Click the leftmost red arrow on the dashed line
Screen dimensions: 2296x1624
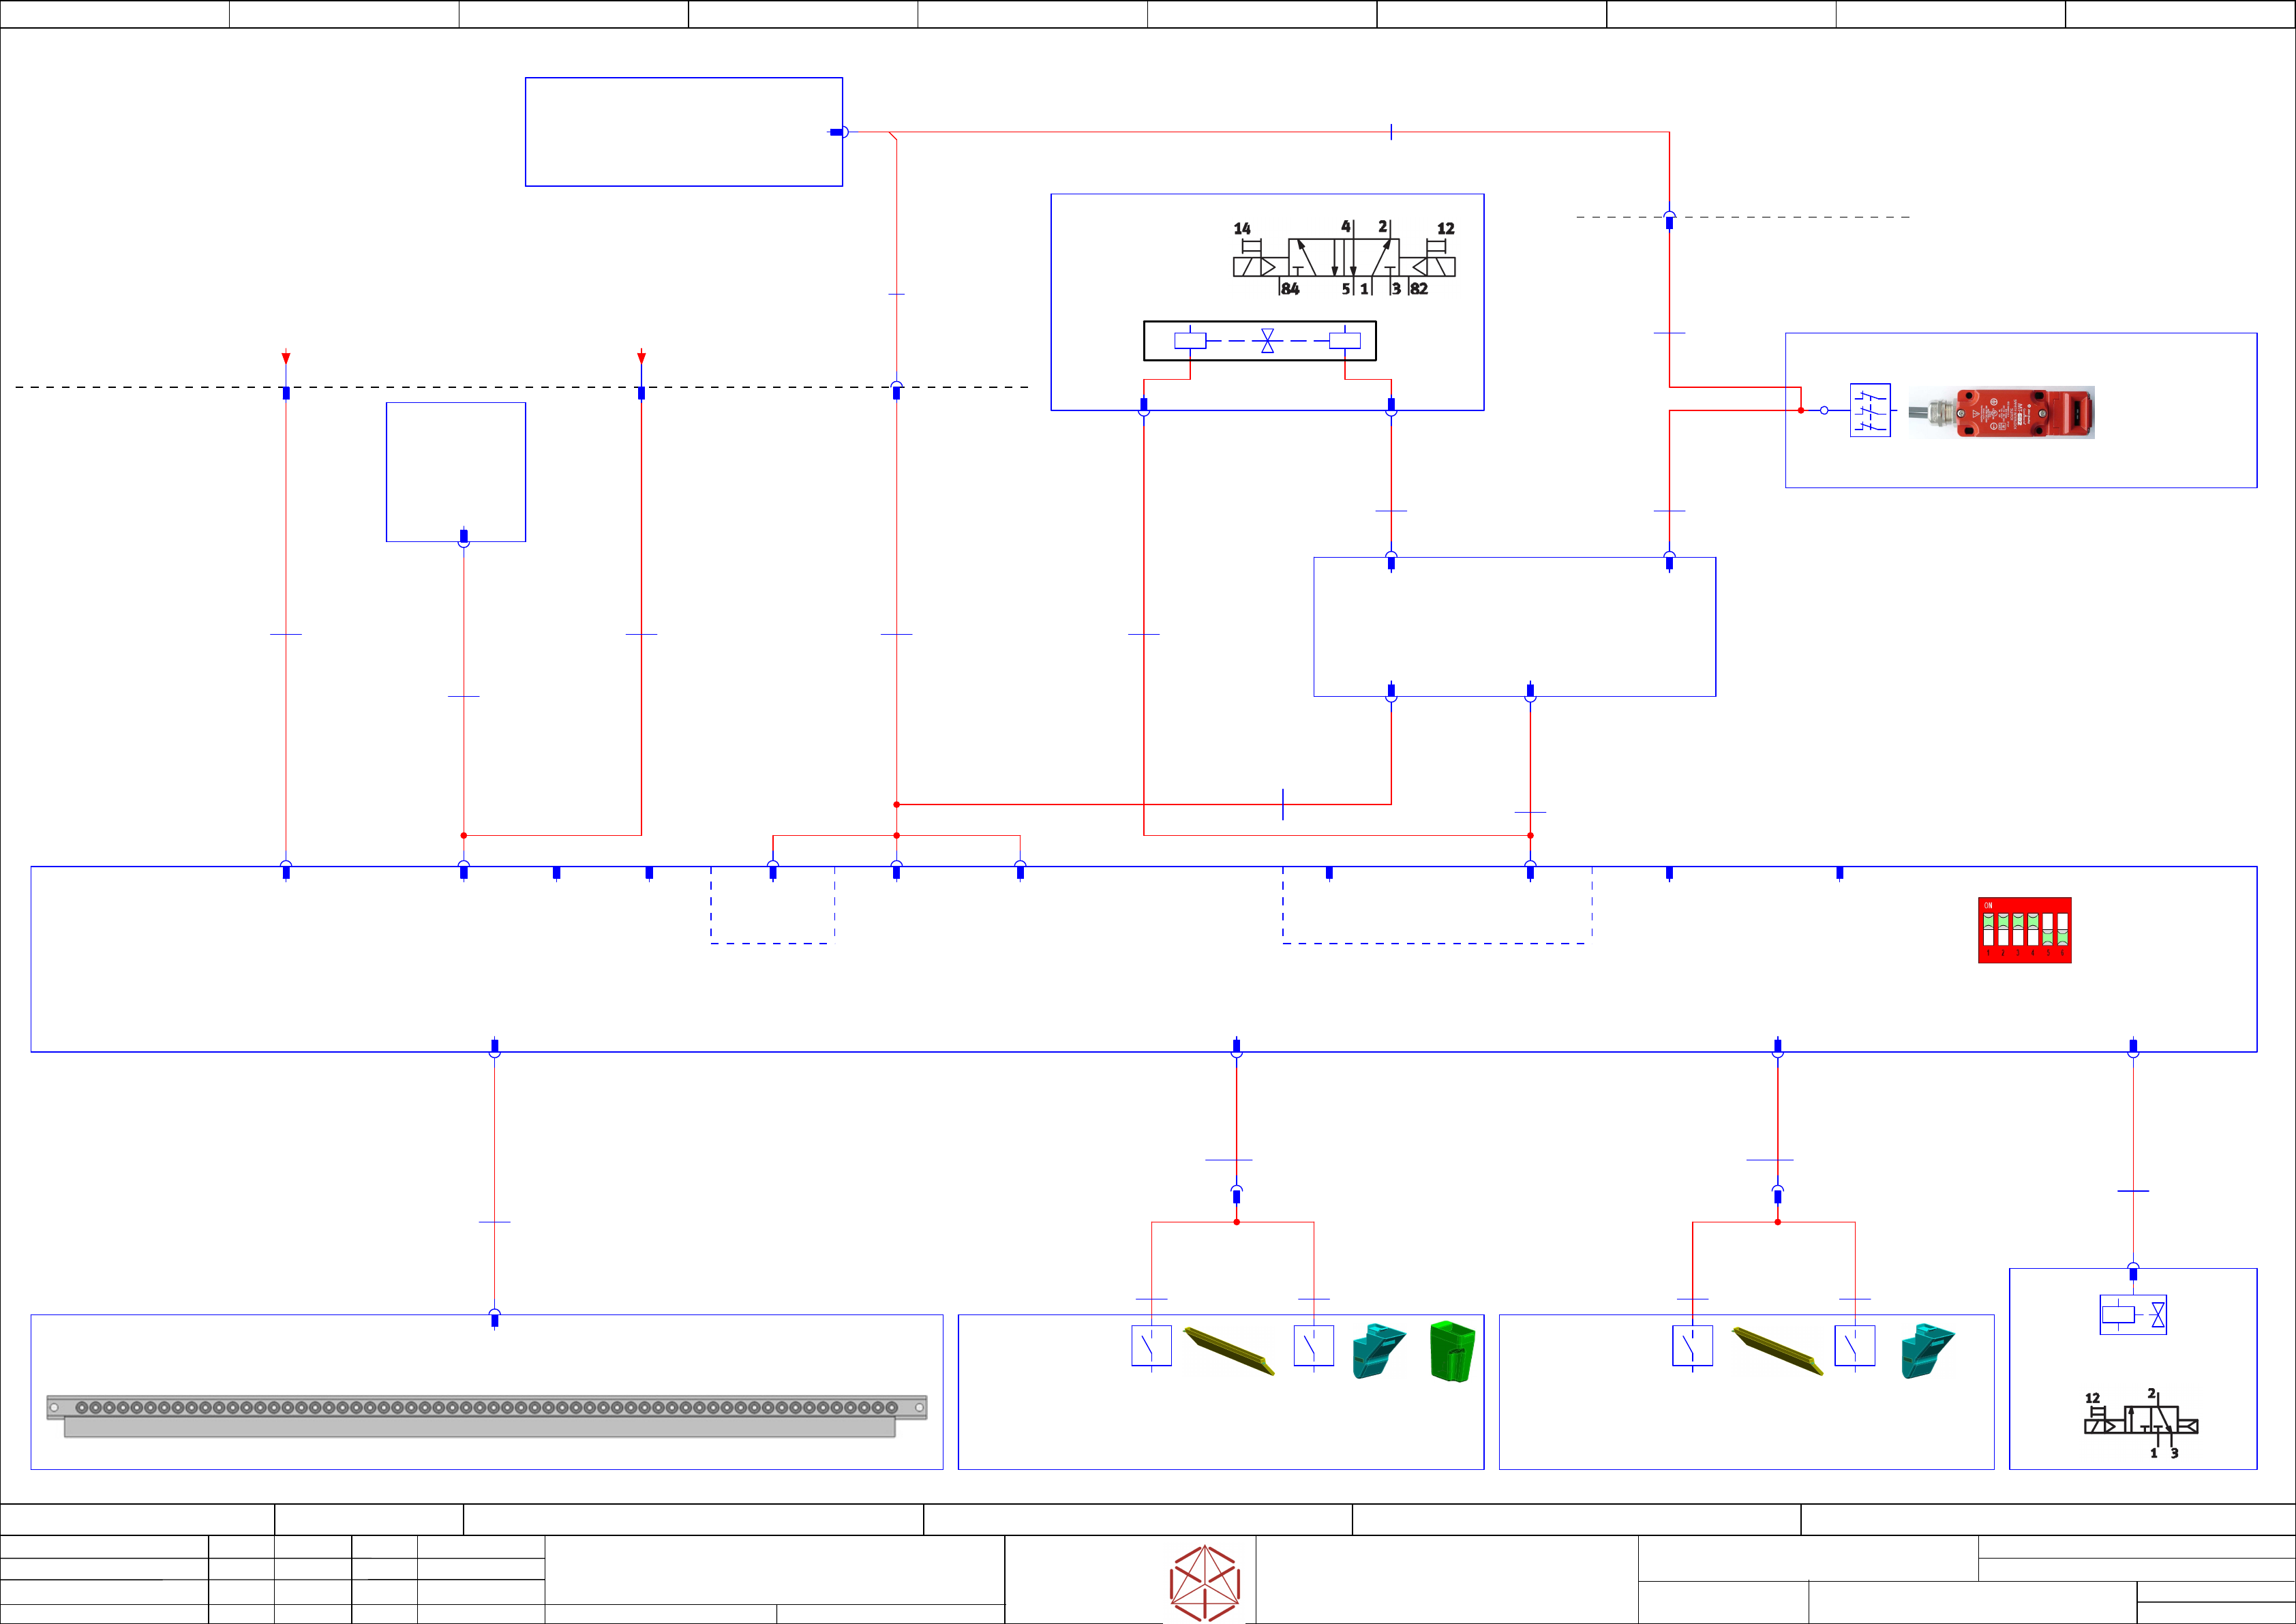coord(286,358)
